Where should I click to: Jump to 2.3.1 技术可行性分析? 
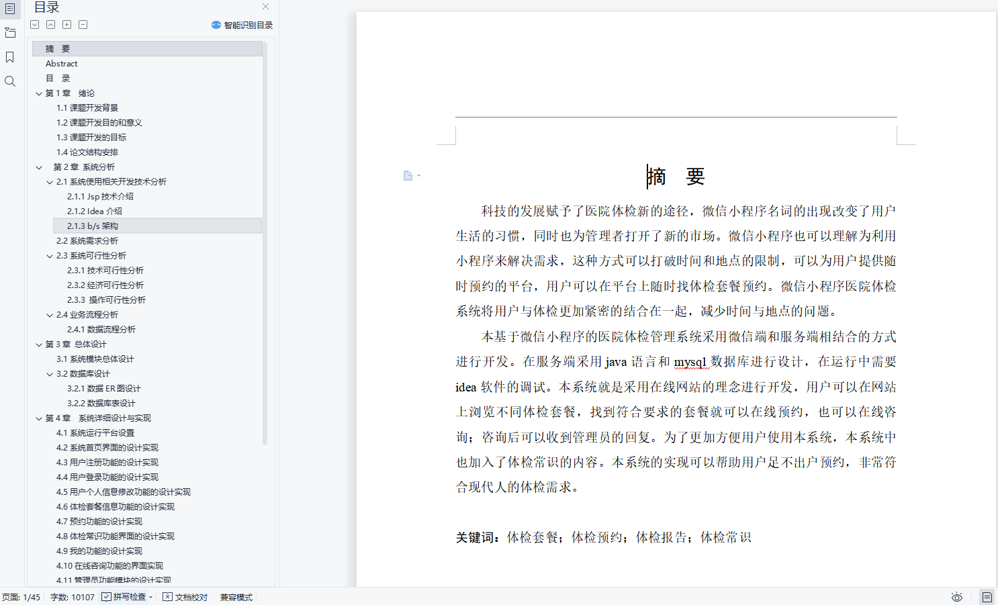tap(105, 271)
